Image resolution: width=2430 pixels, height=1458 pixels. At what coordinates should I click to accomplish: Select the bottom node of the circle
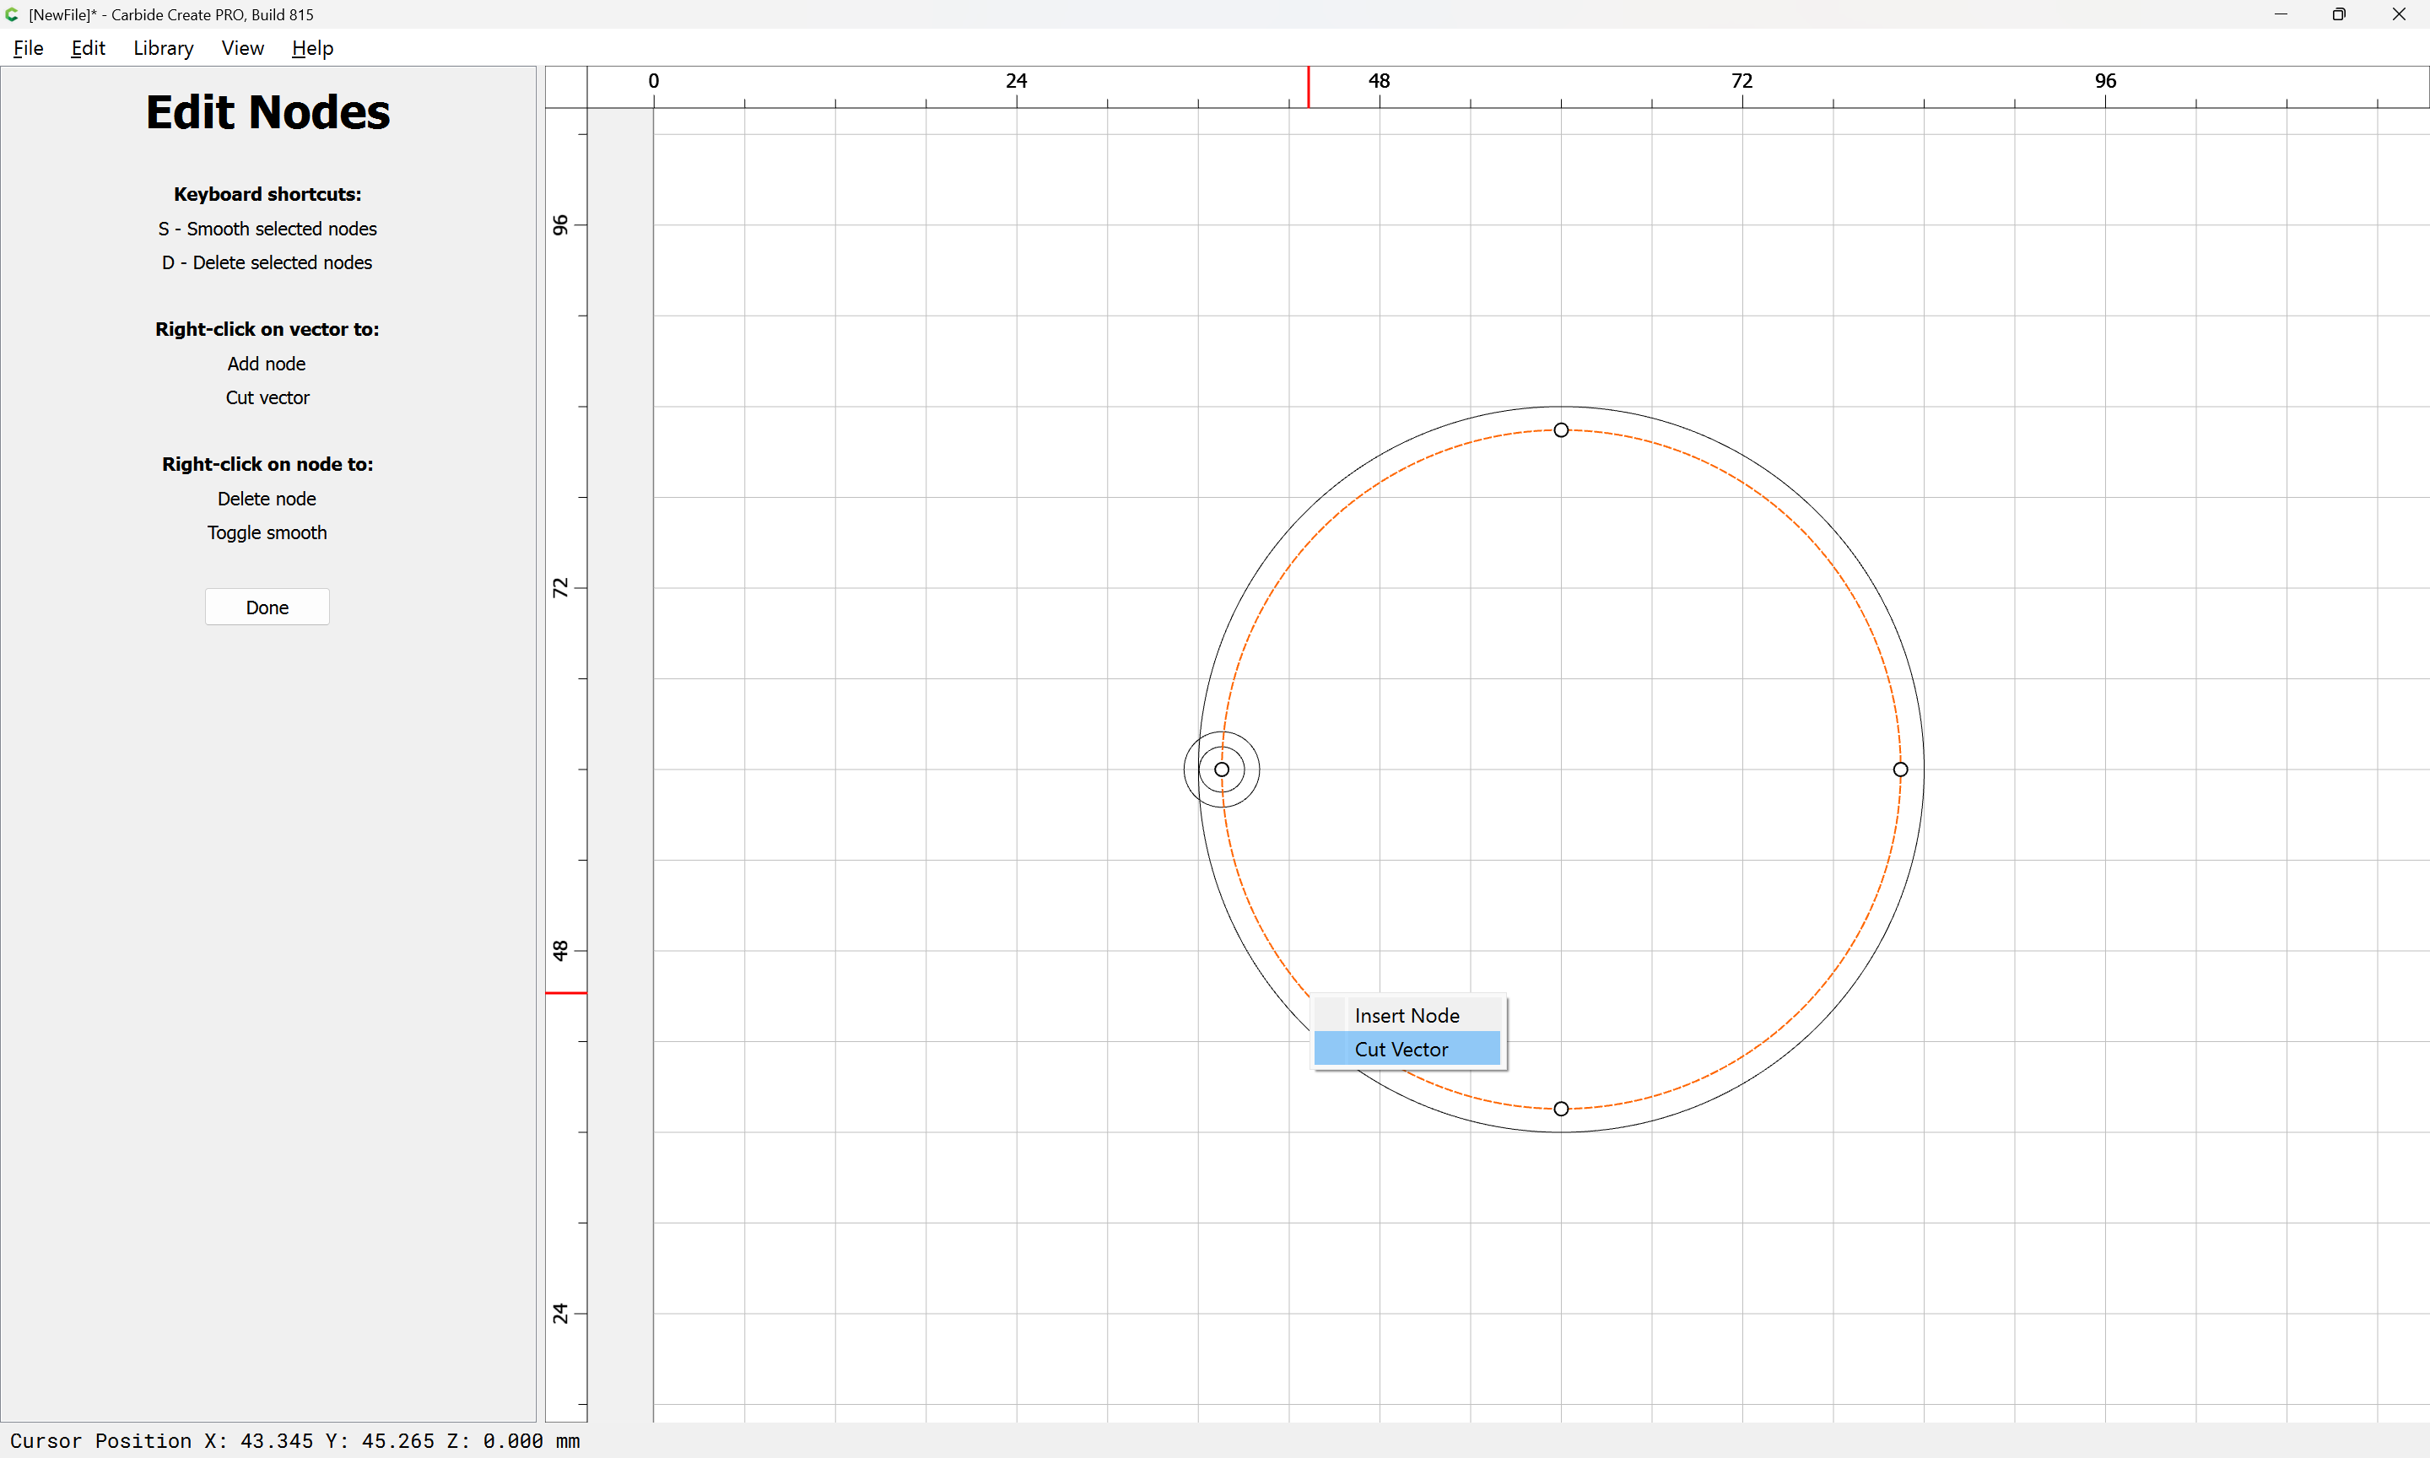tap(1561, 1110)
